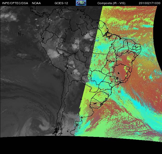Click the NOAA label in the header

(36, 3)
